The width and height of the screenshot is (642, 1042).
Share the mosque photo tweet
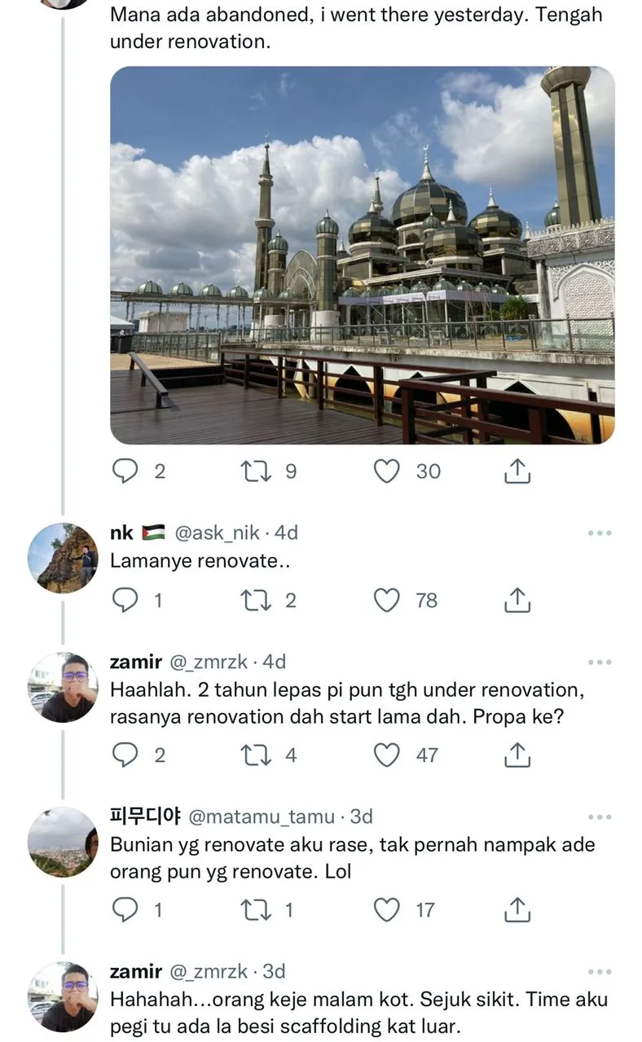click(517, 471)
